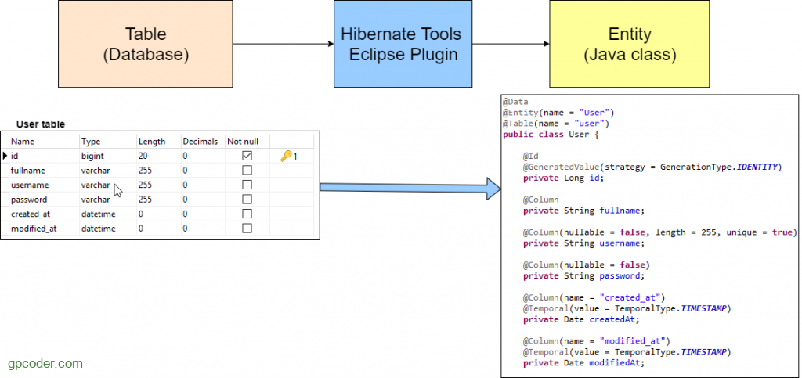Select the Name column header
This screenshot has width=802, height=378.
pos(23,142)
